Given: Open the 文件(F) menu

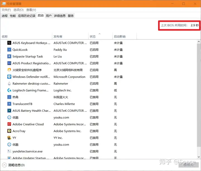Looking at the screenshot, I should coord(6,10).
